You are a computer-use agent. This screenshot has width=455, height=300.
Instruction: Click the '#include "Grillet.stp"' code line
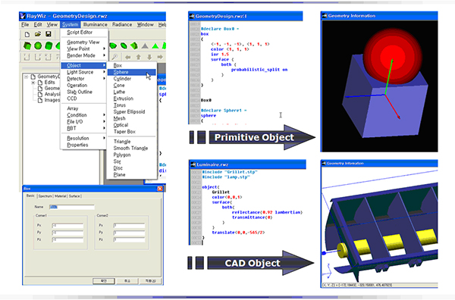[229, 172]
